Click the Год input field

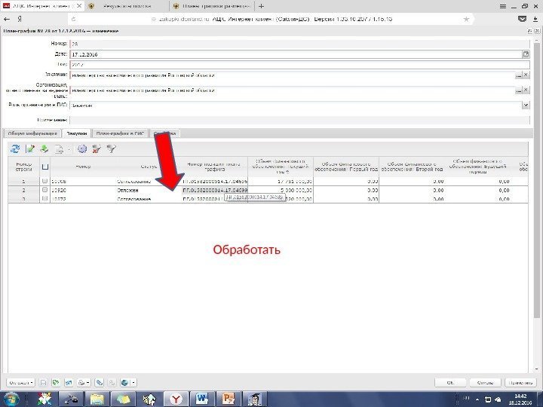point(299,65)
